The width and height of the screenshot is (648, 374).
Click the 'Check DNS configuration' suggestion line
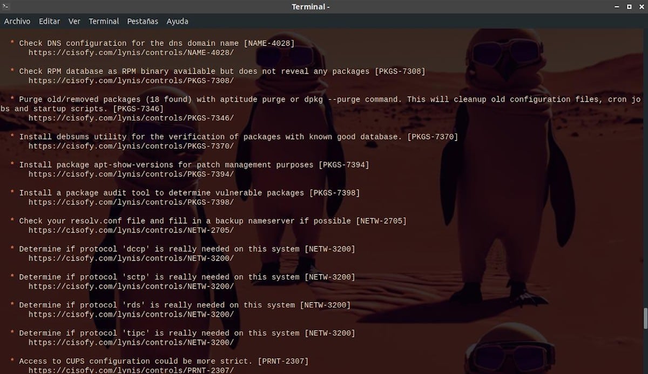click(152, 43)
